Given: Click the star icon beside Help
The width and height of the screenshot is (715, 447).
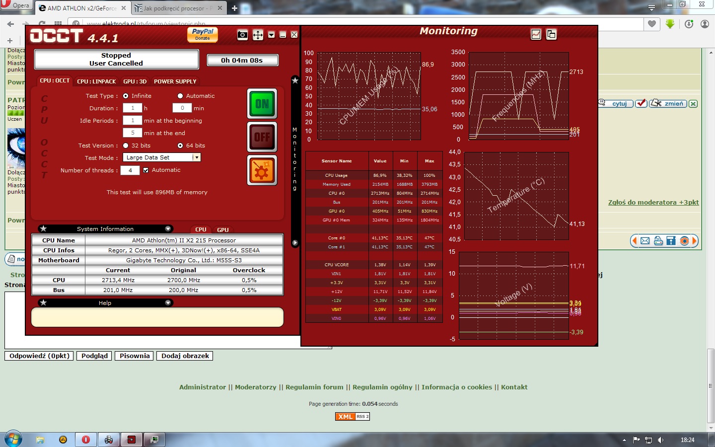Looking at the screenshot, I should tap(44, 302).
